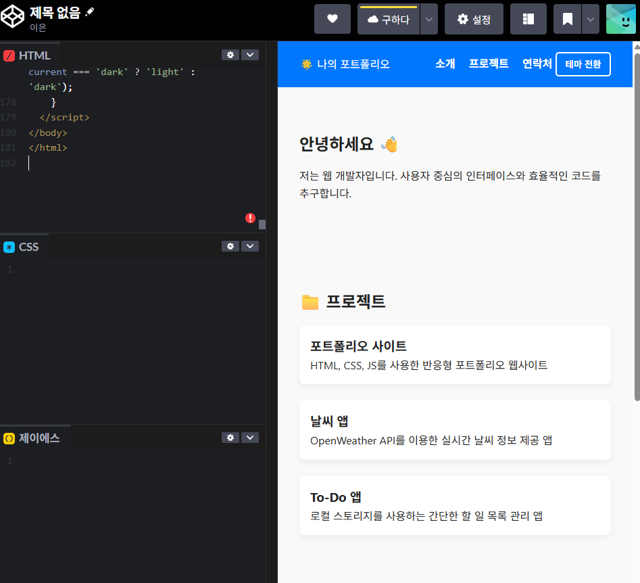
Task: Click the To-Do 앱 project card
Action: coord(455,505)
